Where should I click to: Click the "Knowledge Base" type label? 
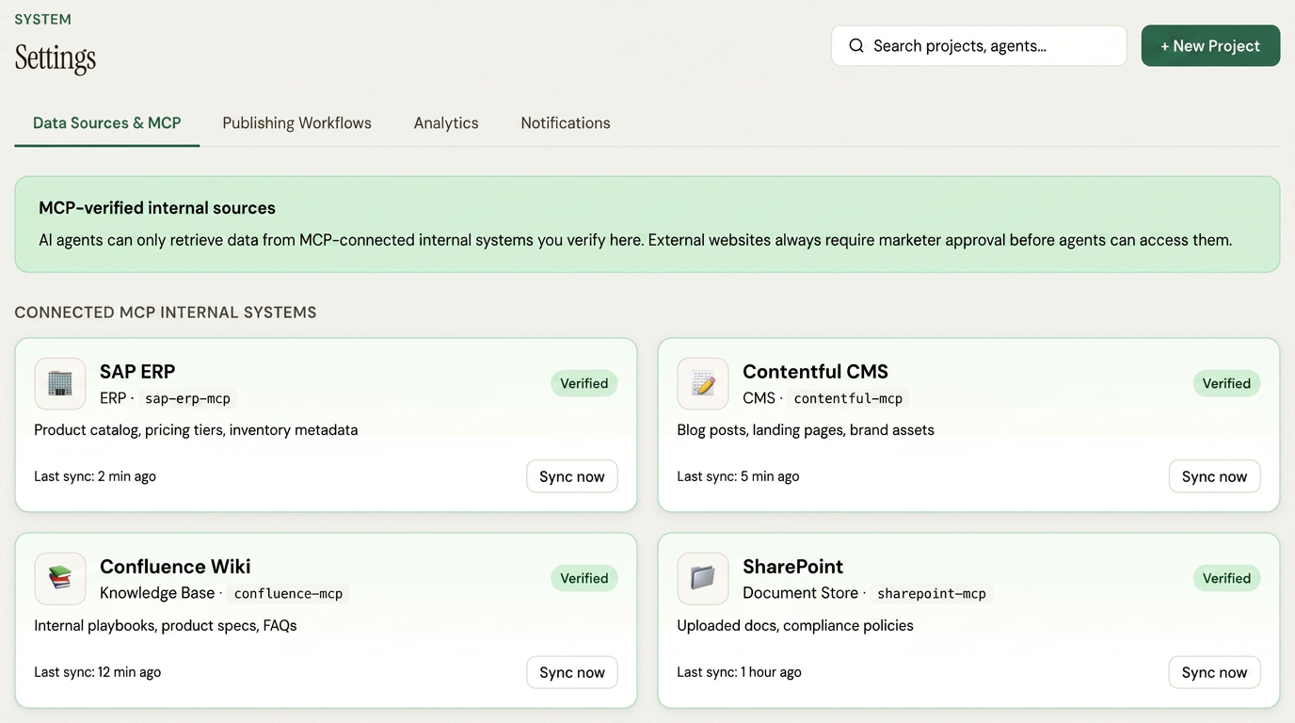[x=157, y=593]
